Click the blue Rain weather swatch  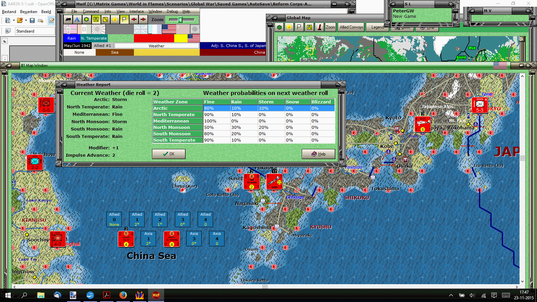pos(72,38)
